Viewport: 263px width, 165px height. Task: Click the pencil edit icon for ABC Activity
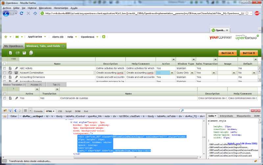[16, 68]
